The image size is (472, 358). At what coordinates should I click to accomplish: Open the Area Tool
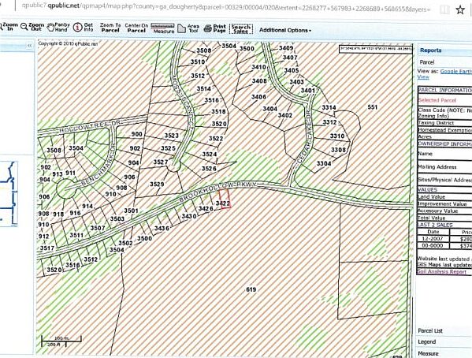point(188,28)
